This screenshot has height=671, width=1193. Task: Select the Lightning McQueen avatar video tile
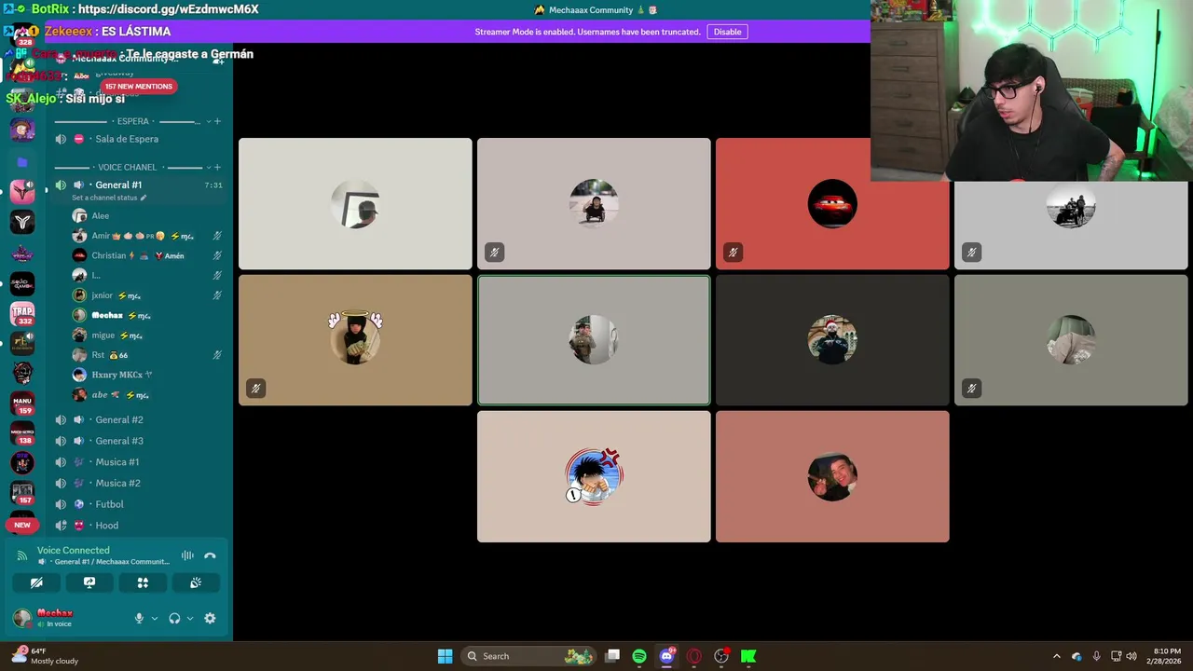click(832, 204)
